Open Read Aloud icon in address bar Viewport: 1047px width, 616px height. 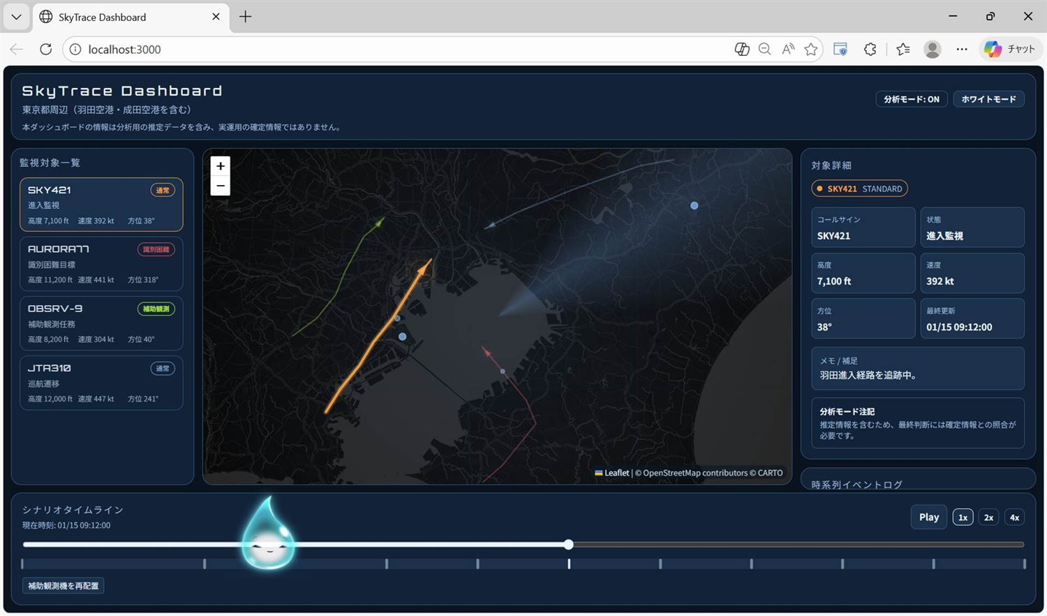[788, 49]
